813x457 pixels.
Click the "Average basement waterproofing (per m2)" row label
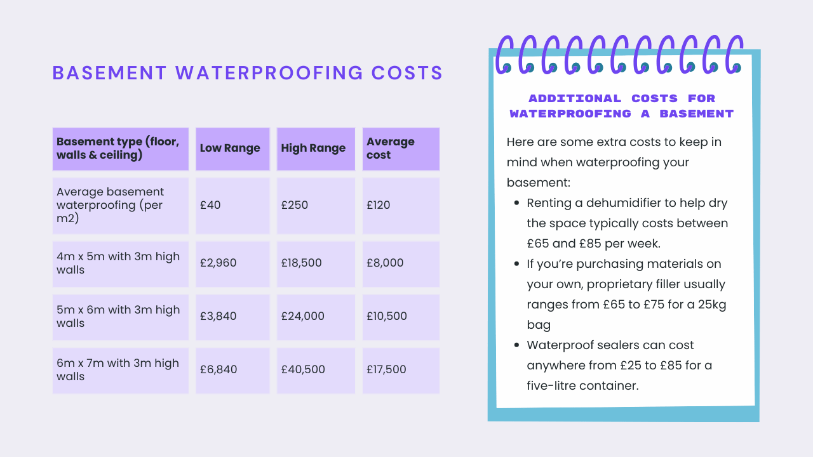click(x=121, y=205)
